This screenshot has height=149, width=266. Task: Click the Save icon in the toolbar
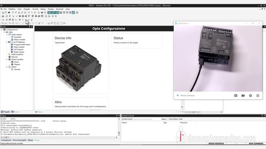9,12
